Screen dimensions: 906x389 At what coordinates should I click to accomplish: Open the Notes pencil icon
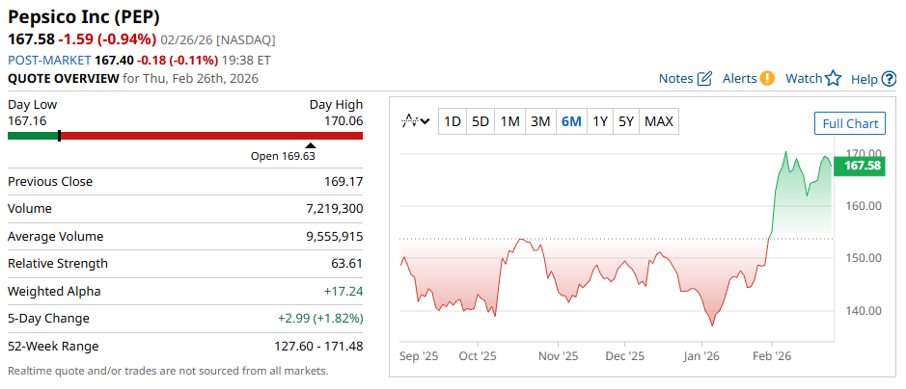click(704, 78)
